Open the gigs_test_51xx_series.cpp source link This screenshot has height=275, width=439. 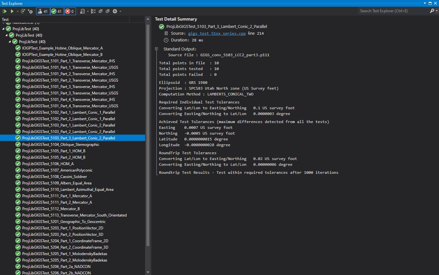coord(217,33)
